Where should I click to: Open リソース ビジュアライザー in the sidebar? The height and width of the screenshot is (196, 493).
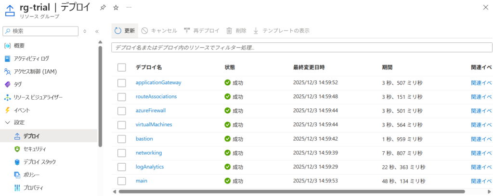coord(38,97)
